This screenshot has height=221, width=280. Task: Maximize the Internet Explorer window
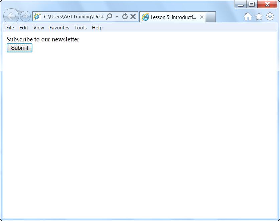[252, 4]
